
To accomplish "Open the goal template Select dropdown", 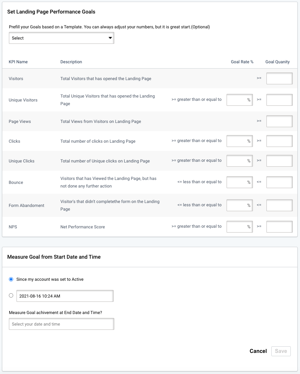I will pyautogui.click(x=61, y=38).
